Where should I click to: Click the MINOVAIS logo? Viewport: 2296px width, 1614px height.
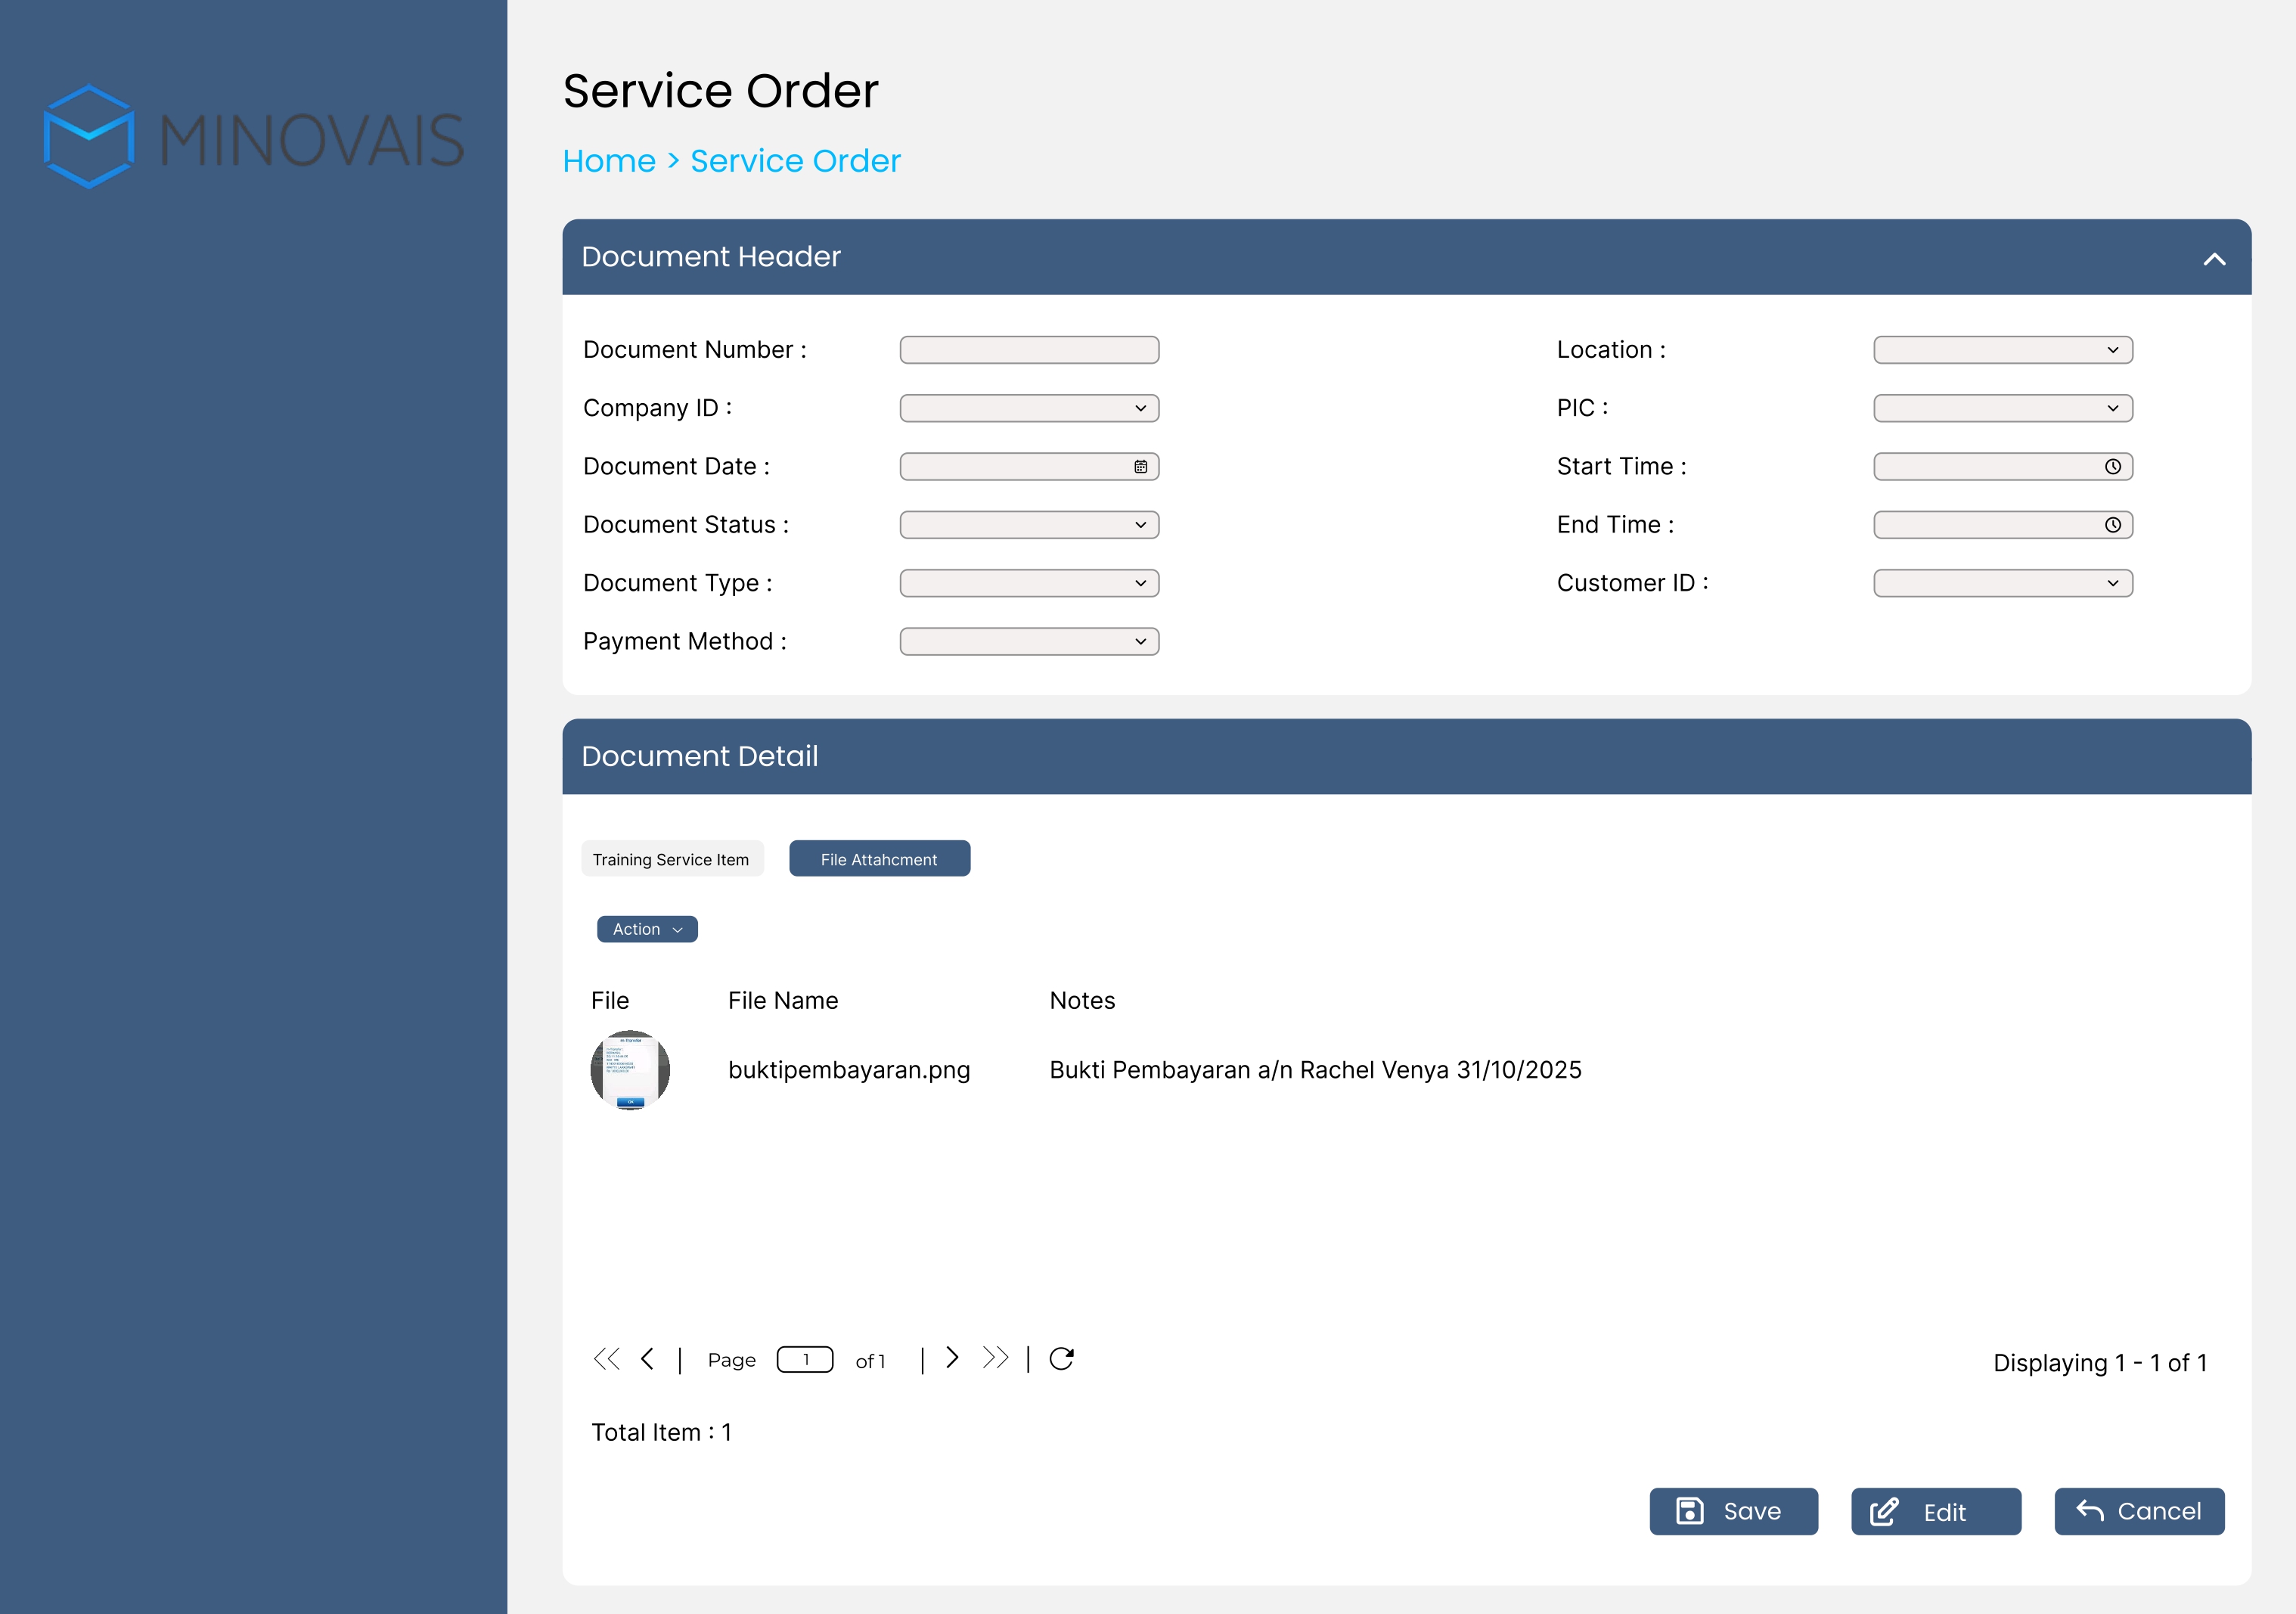[x=254, y=137]
